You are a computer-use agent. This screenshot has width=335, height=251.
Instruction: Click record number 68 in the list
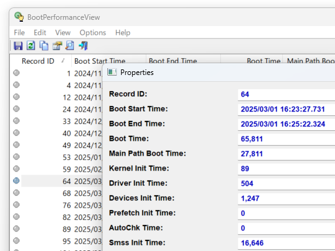(67, 193)
